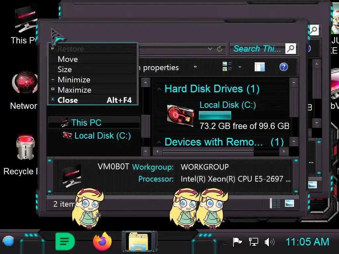This screenshot has width=339, height=254.
Task: Click content pane scroll down arrow
Action: 294,142
